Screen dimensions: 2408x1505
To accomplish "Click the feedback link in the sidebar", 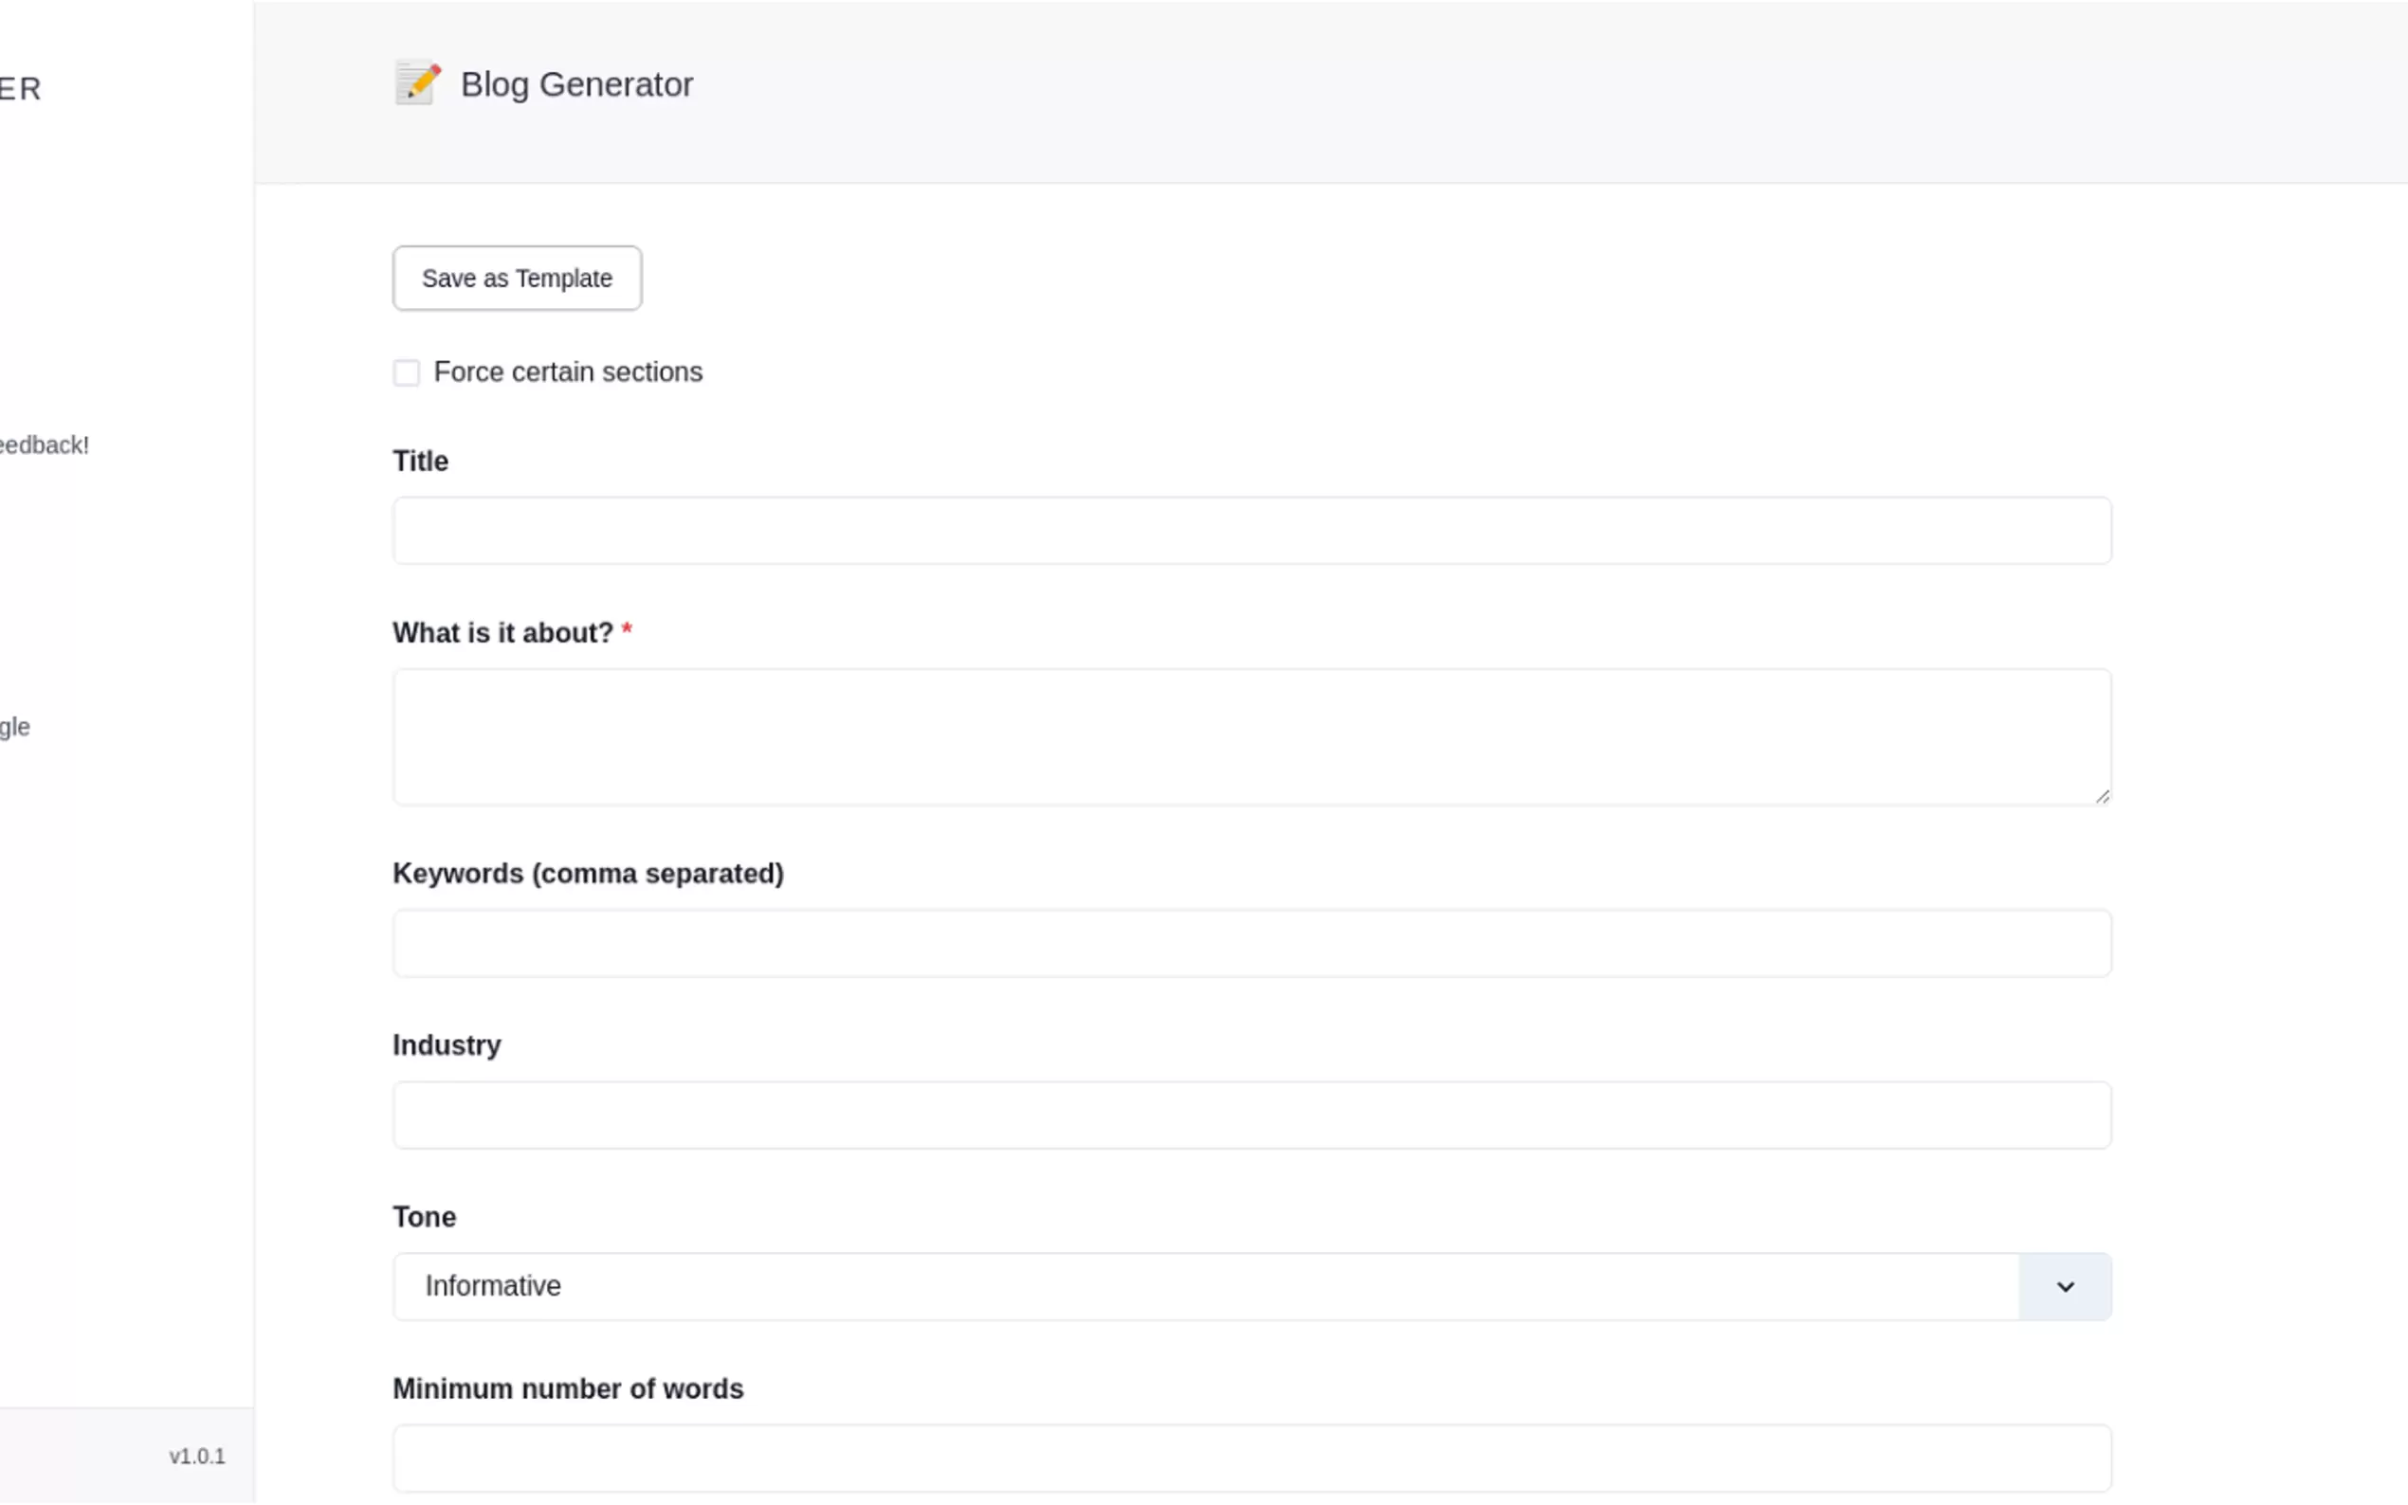I will 44,444.
